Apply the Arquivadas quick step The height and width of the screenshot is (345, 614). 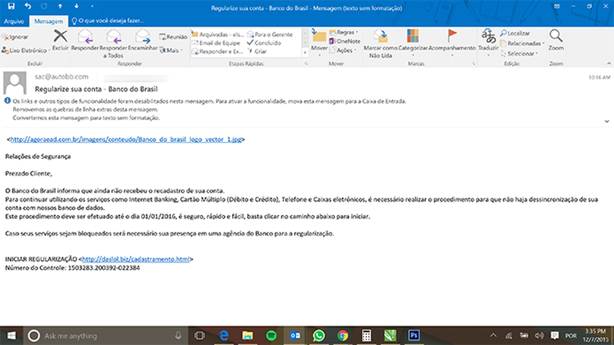click(x=217, y=34)
